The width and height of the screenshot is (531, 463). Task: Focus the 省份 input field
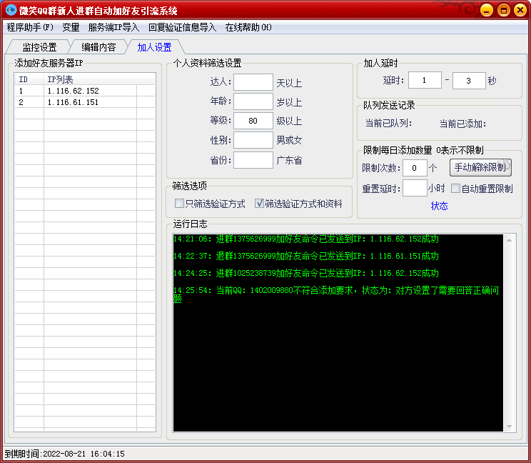(253, 160)
